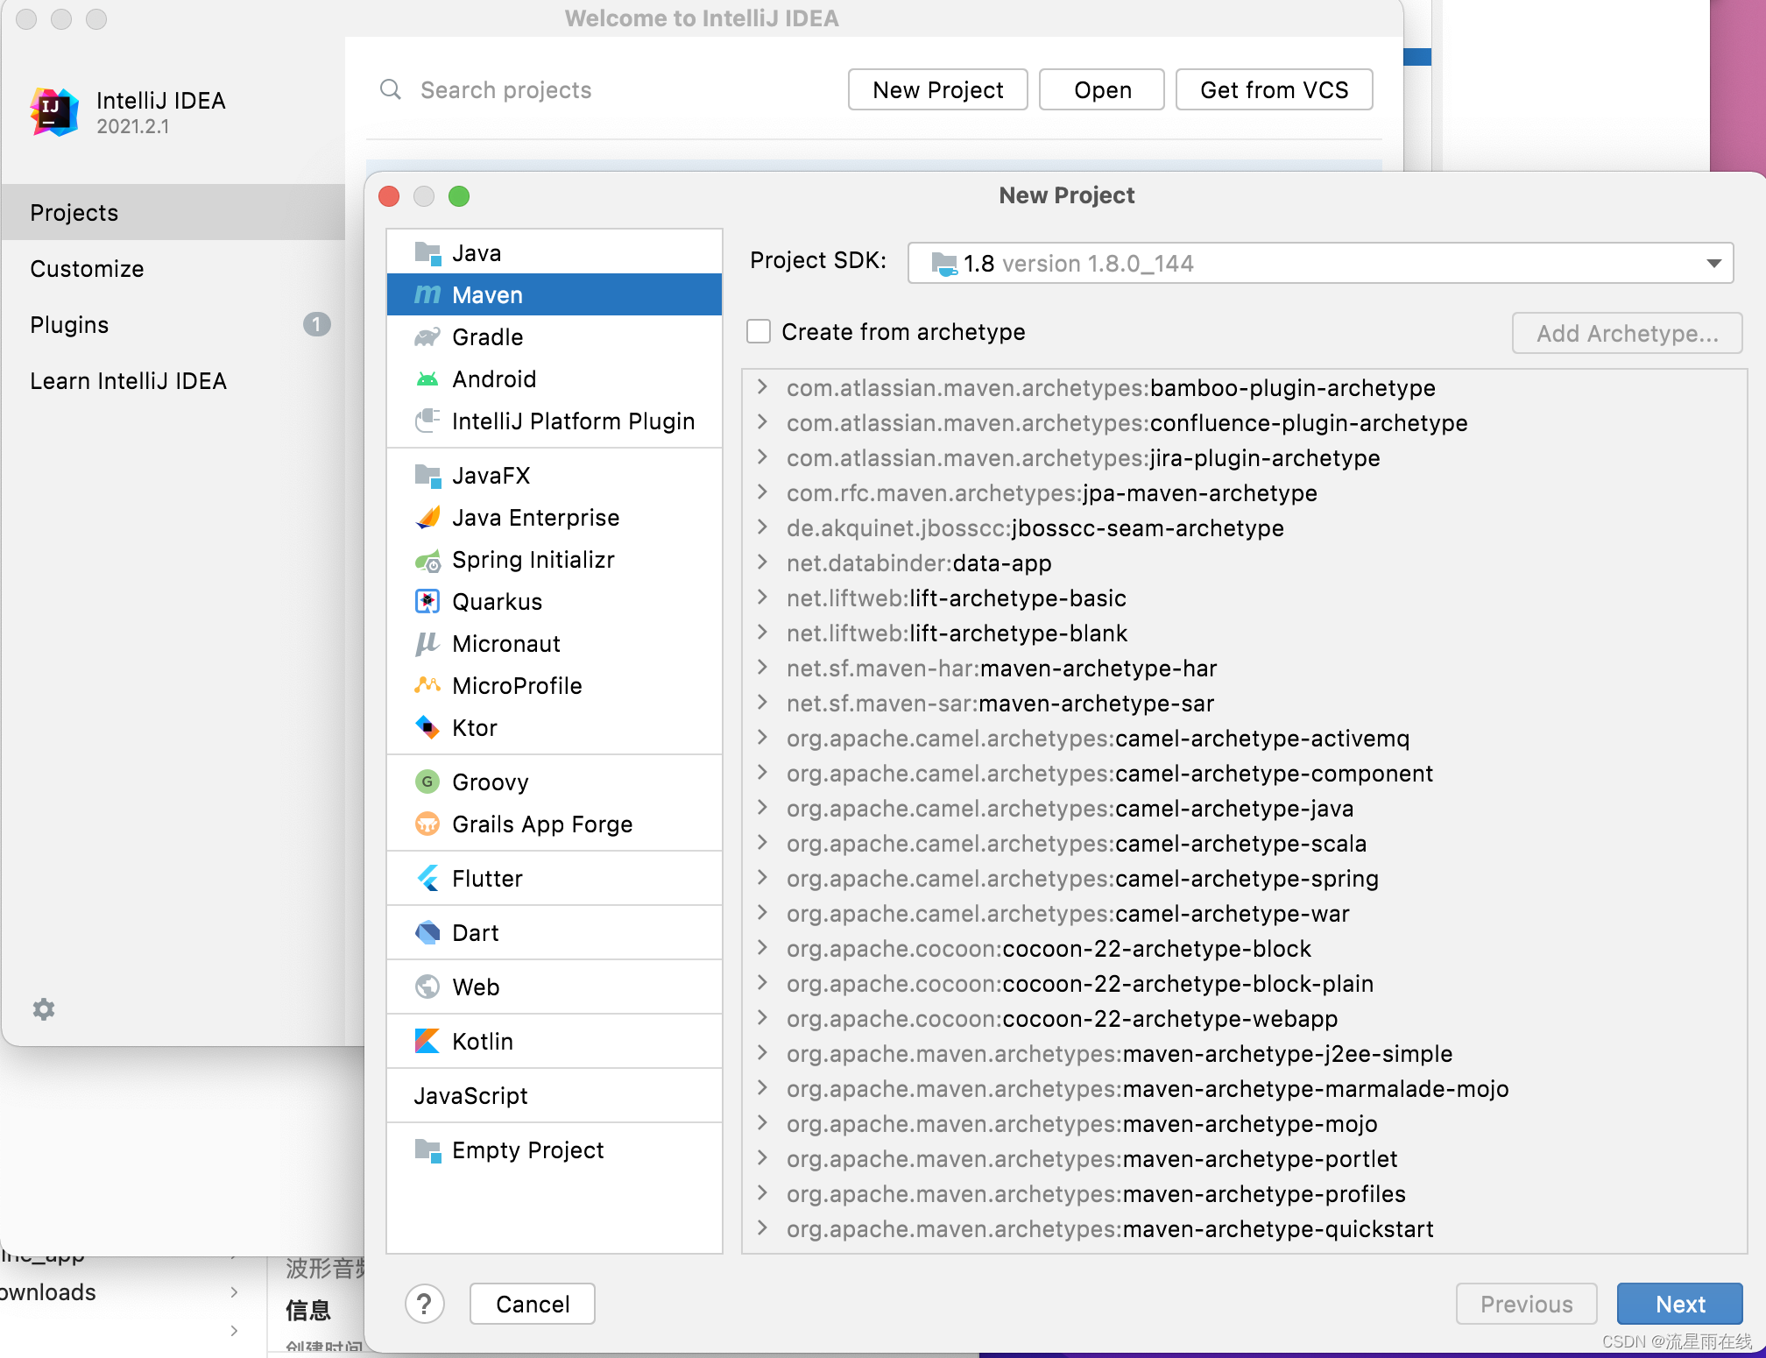Click the Plugins update badge
Viewport: 1766px width, 1358px height.
pos(317,325)
